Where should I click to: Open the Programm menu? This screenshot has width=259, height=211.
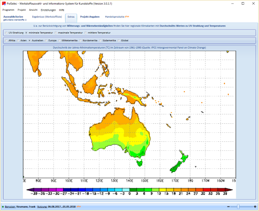pos(8,10)
